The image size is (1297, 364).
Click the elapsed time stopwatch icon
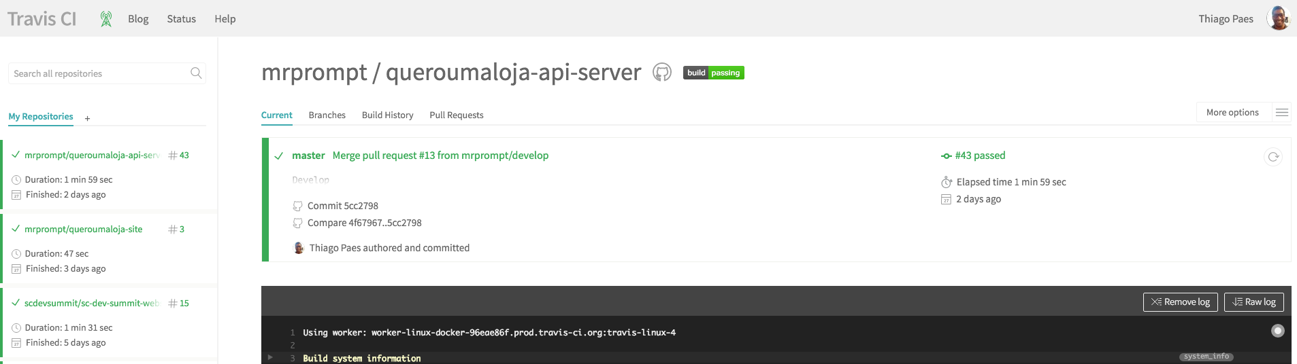(947, 182)
